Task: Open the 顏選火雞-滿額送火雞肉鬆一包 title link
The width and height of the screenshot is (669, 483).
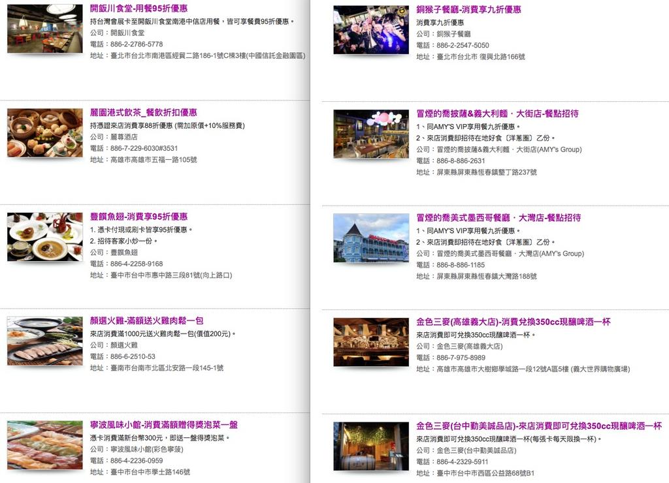Action: click(x=146, y=320)
